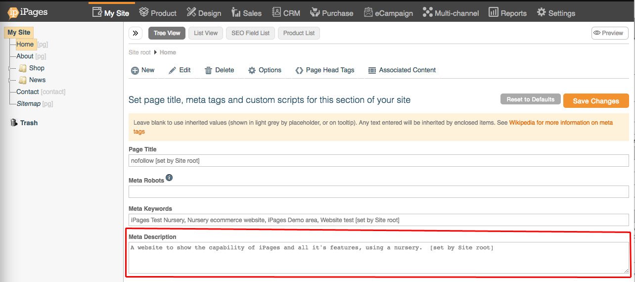Click the Meta Robots info icon
The height and width of the screenshot is (282, 635).
pos(169,178)
